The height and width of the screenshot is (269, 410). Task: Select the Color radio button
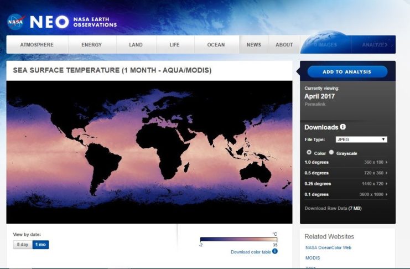pos(309,152)
